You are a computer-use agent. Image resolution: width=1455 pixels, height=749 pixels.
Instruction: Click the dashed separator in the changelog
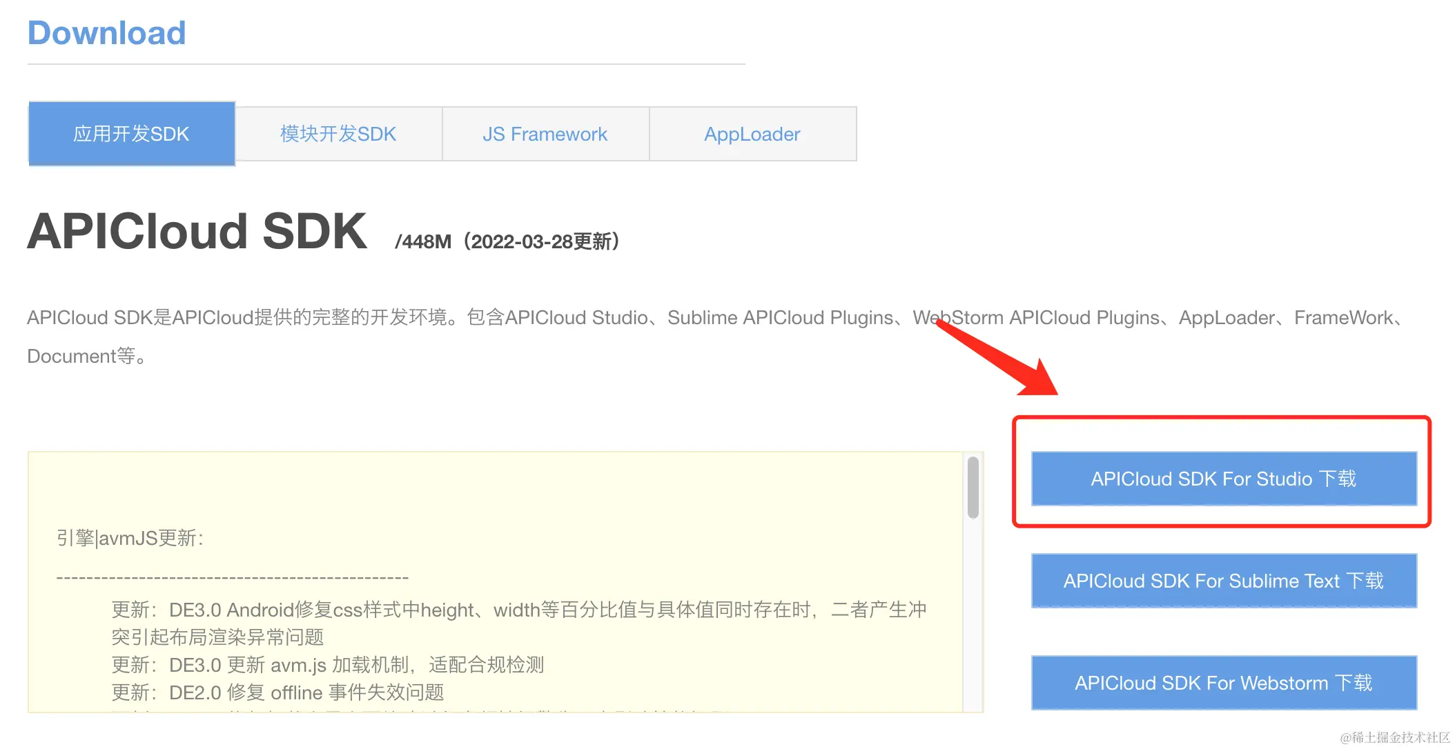[232, 577]
